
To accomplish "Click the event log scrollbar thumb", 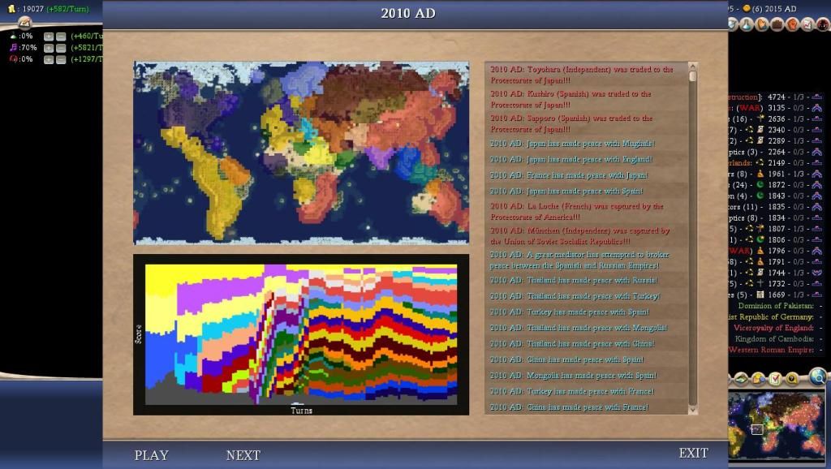I will point(692,76).
